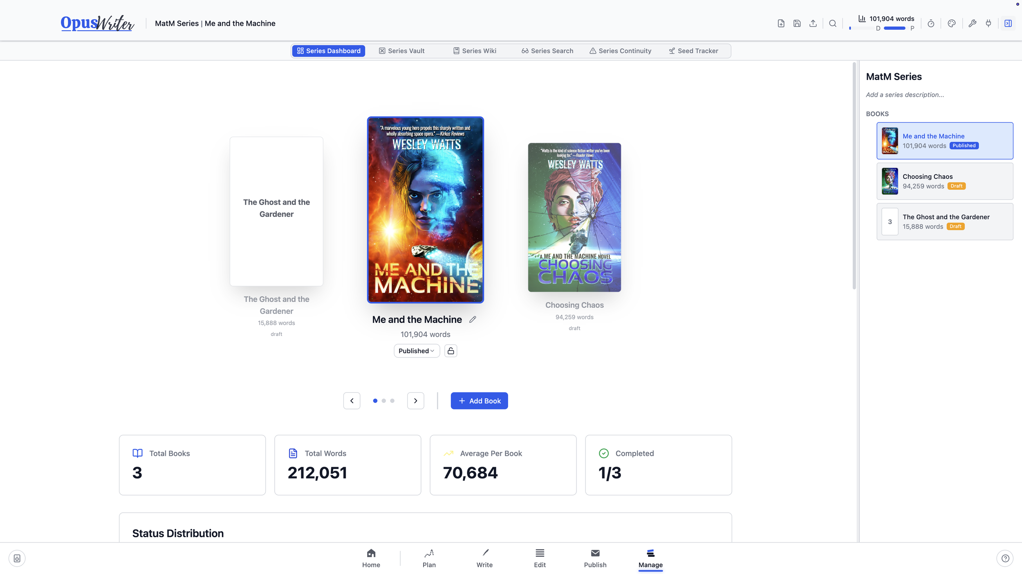Open the Seed Tracker tab
Image resolution: width=1022 pixels, height=574 pixels.
693,51
